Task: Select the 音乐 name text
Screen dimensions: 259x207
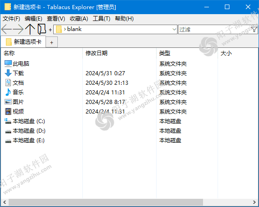Action: [18, 93]
